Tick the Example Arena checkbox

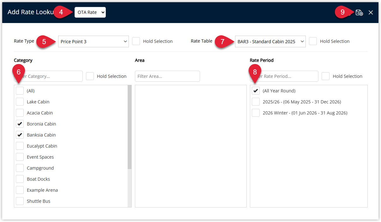tap(20, 190)
